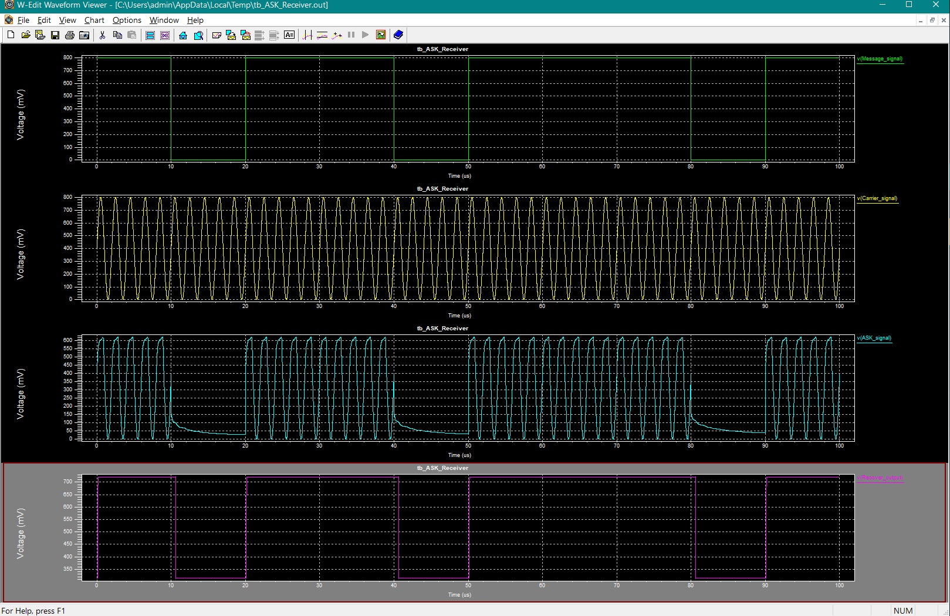The height and width of the screenshot is (616, 950).
Task: Print the chart using the printer icon
Action: pyautogui.click(x=70, y=35)
